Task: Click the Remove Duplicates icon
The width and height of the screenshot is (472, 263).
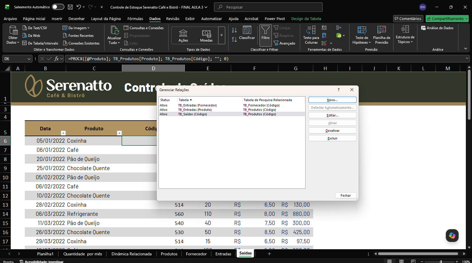Action: [324, 36]
